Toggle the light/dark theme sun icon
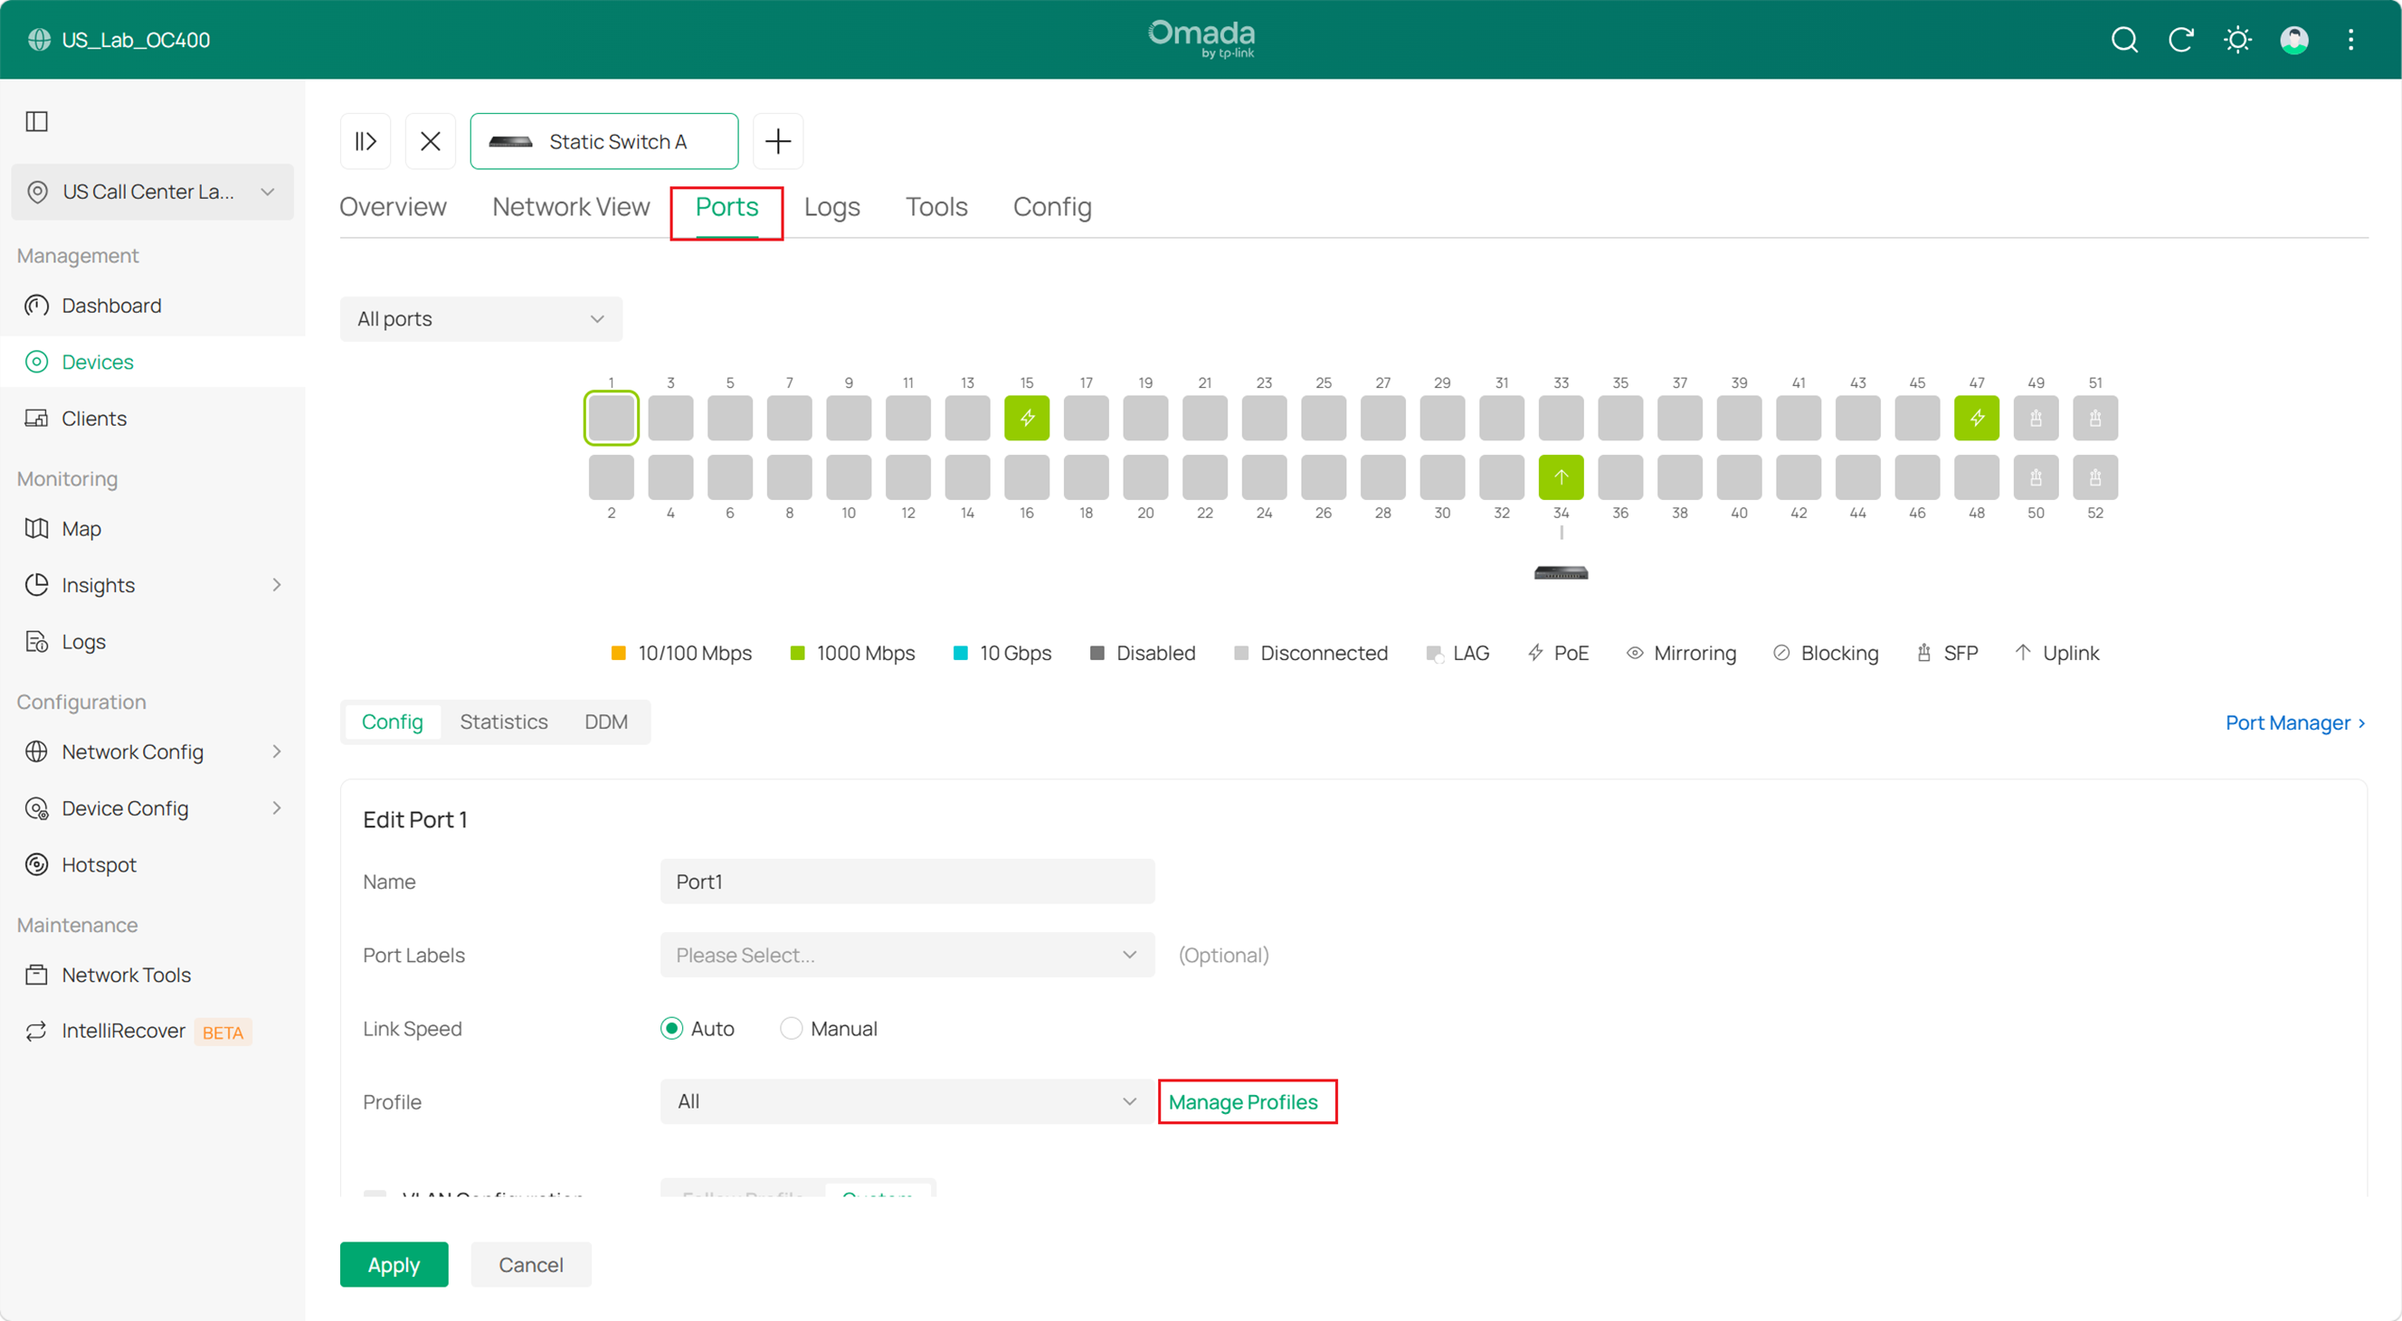Screen dimensions: 2402x1321 (x=2237, y=39)
